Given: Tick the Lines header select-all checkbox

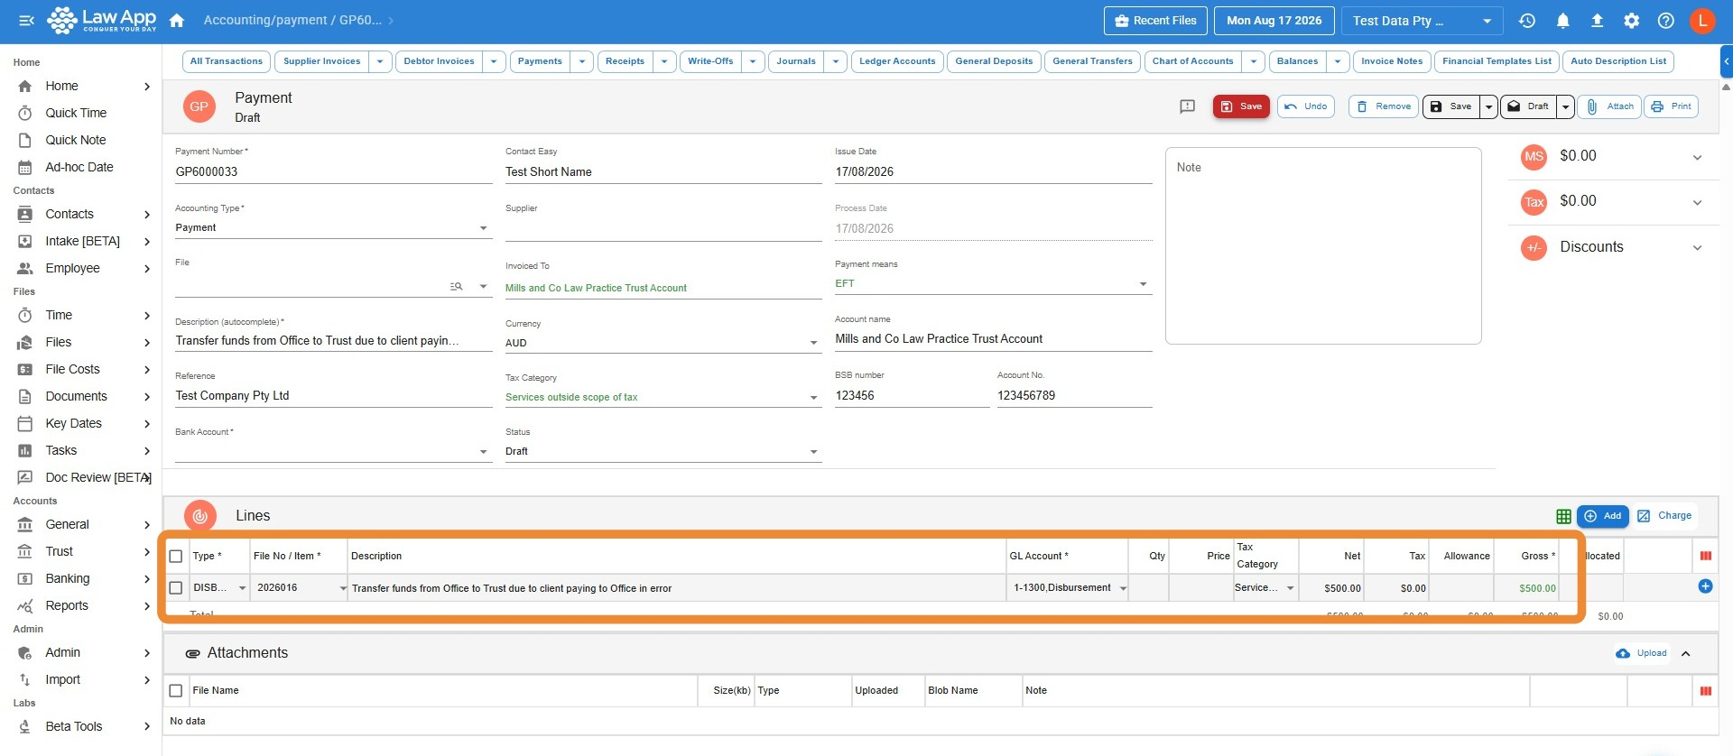Looking at the screenshot, I should coord(176,557).
